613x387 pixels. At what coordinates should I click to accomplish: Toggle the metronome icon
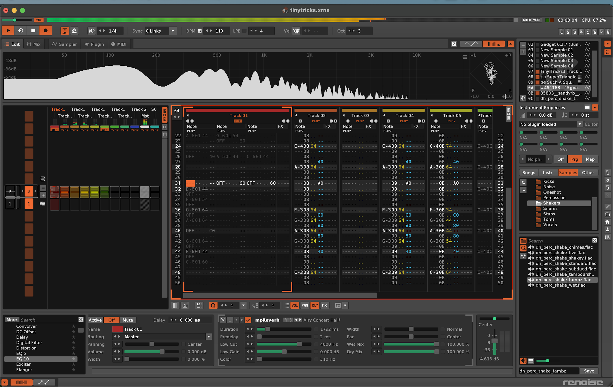click(74, 31)
